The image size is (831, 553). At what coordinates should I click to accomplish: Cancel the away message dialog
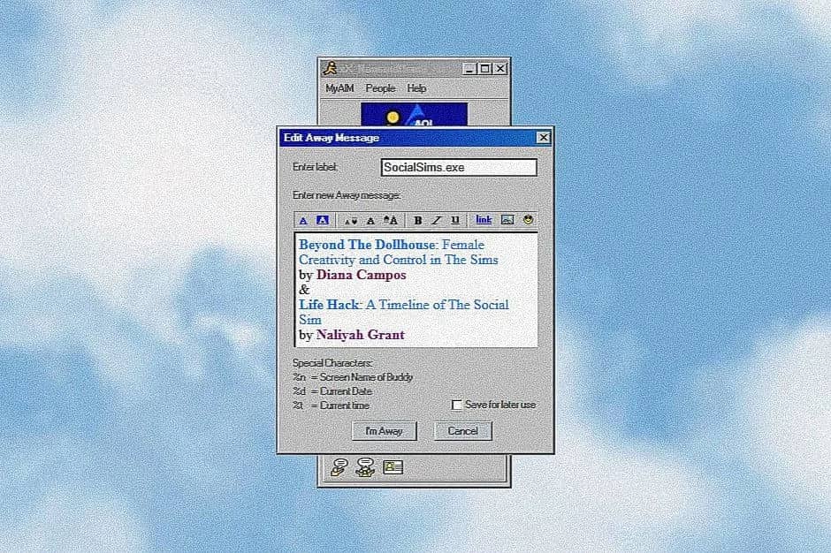(x=462, y=431)
